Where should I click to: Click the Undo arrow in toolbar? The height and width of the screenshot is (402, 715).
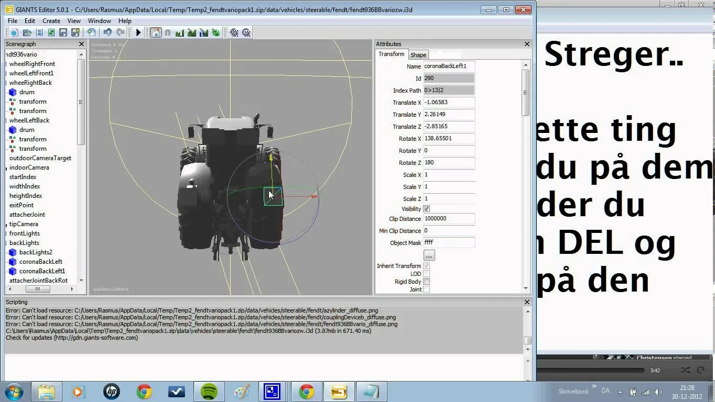107,32
